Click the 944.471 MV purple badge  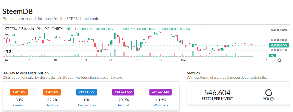click(123, 92)
